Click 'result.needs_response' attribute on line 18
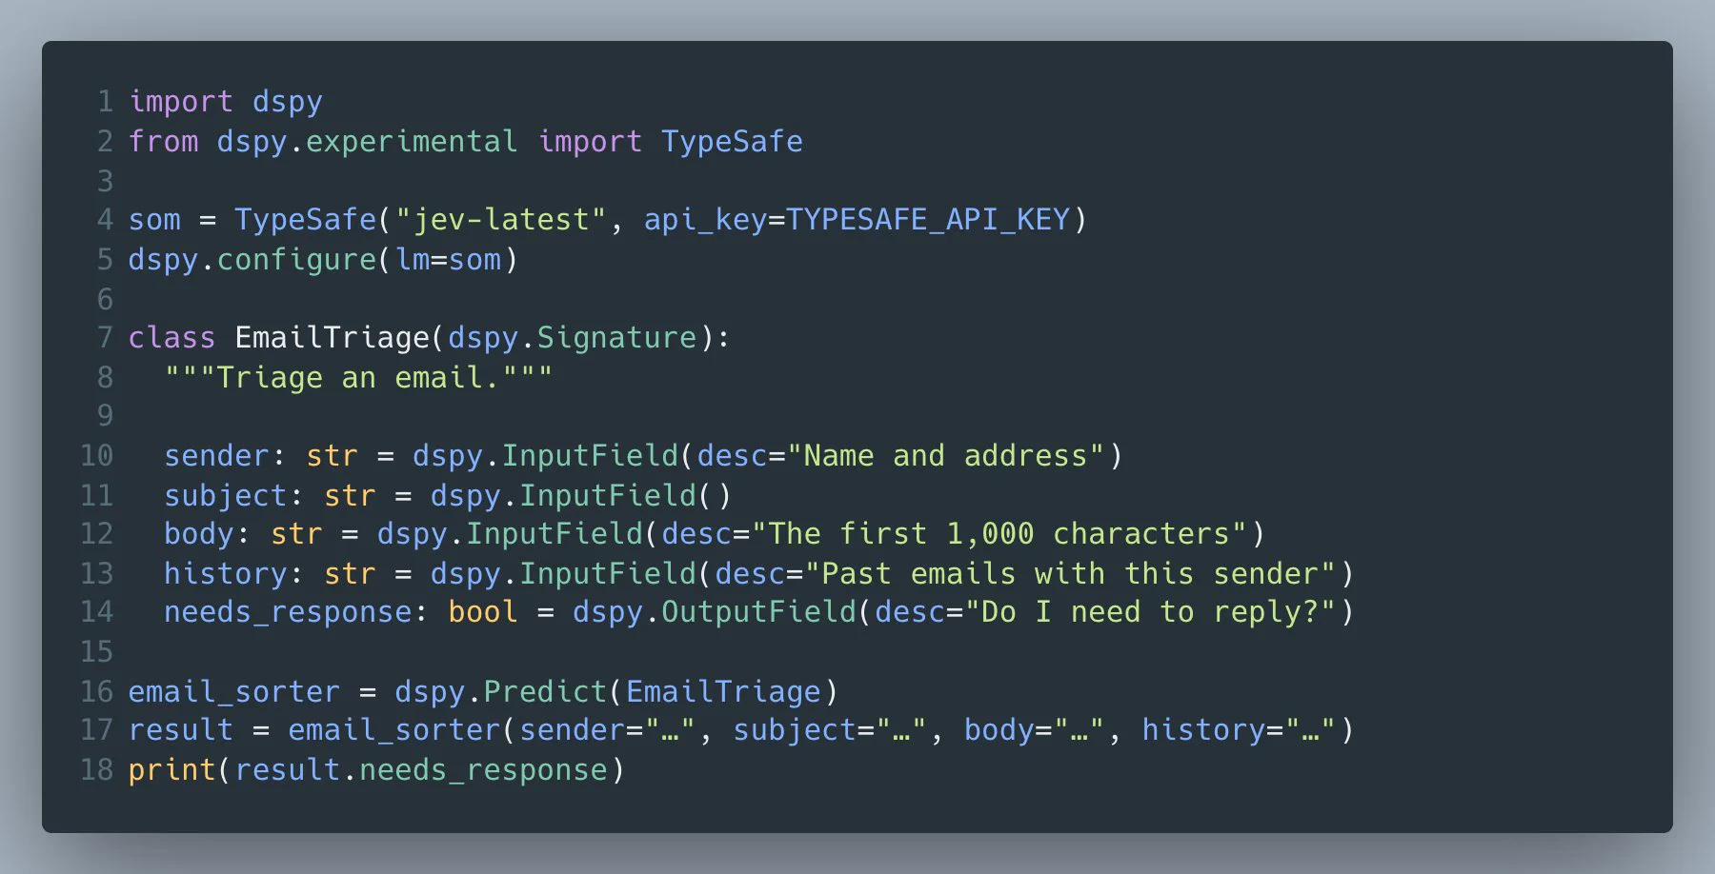Viewport: 1715px width, 874px height. pos(421,770)
